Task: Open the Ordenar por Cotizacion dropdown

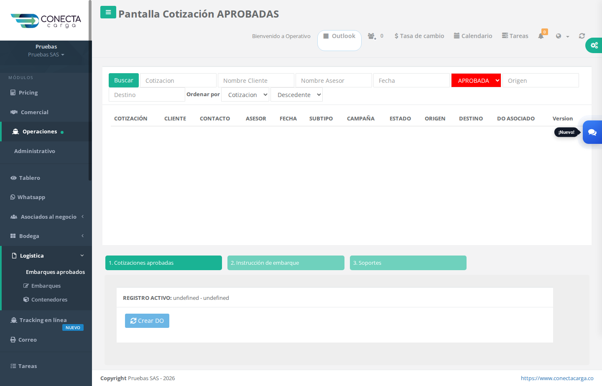Action: point(245,95)
